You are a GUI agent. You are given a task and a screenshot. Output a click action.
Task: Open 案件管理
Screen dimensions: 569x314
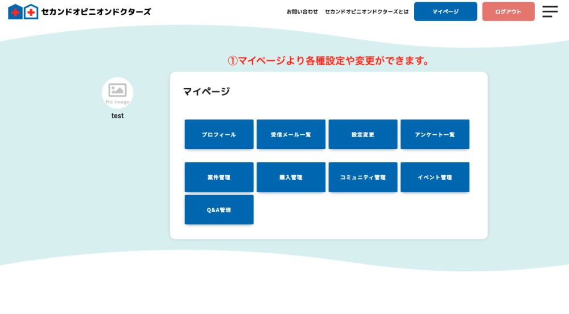click(219, 177)
